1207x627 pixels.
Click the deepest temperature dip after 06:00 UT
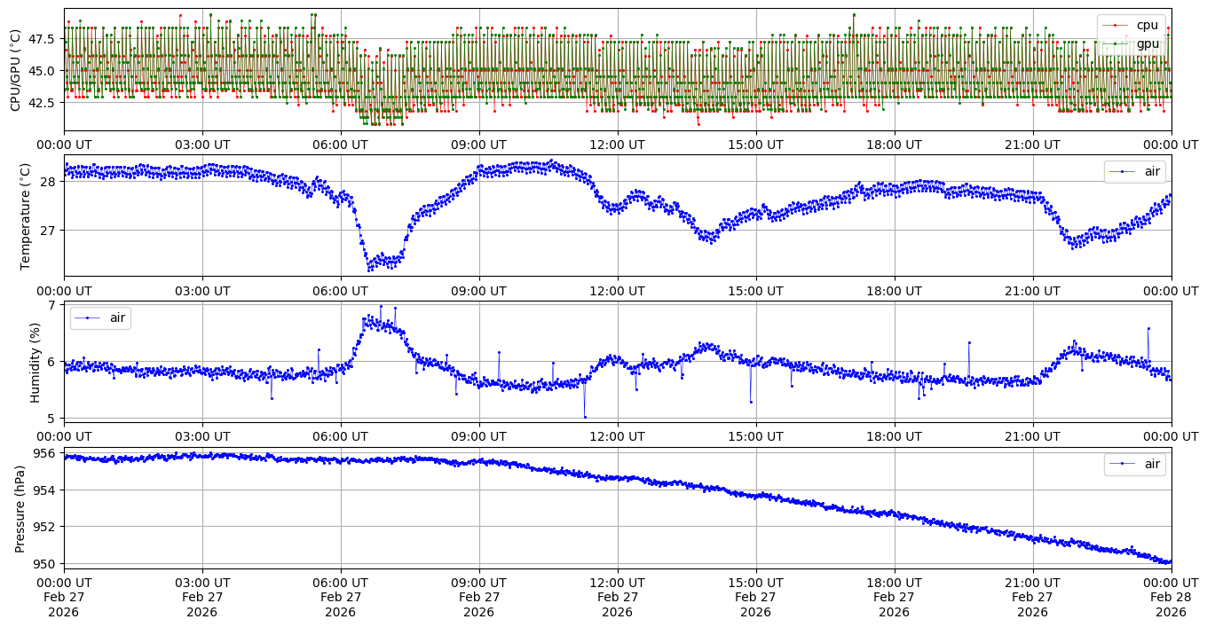coord(370,269)
